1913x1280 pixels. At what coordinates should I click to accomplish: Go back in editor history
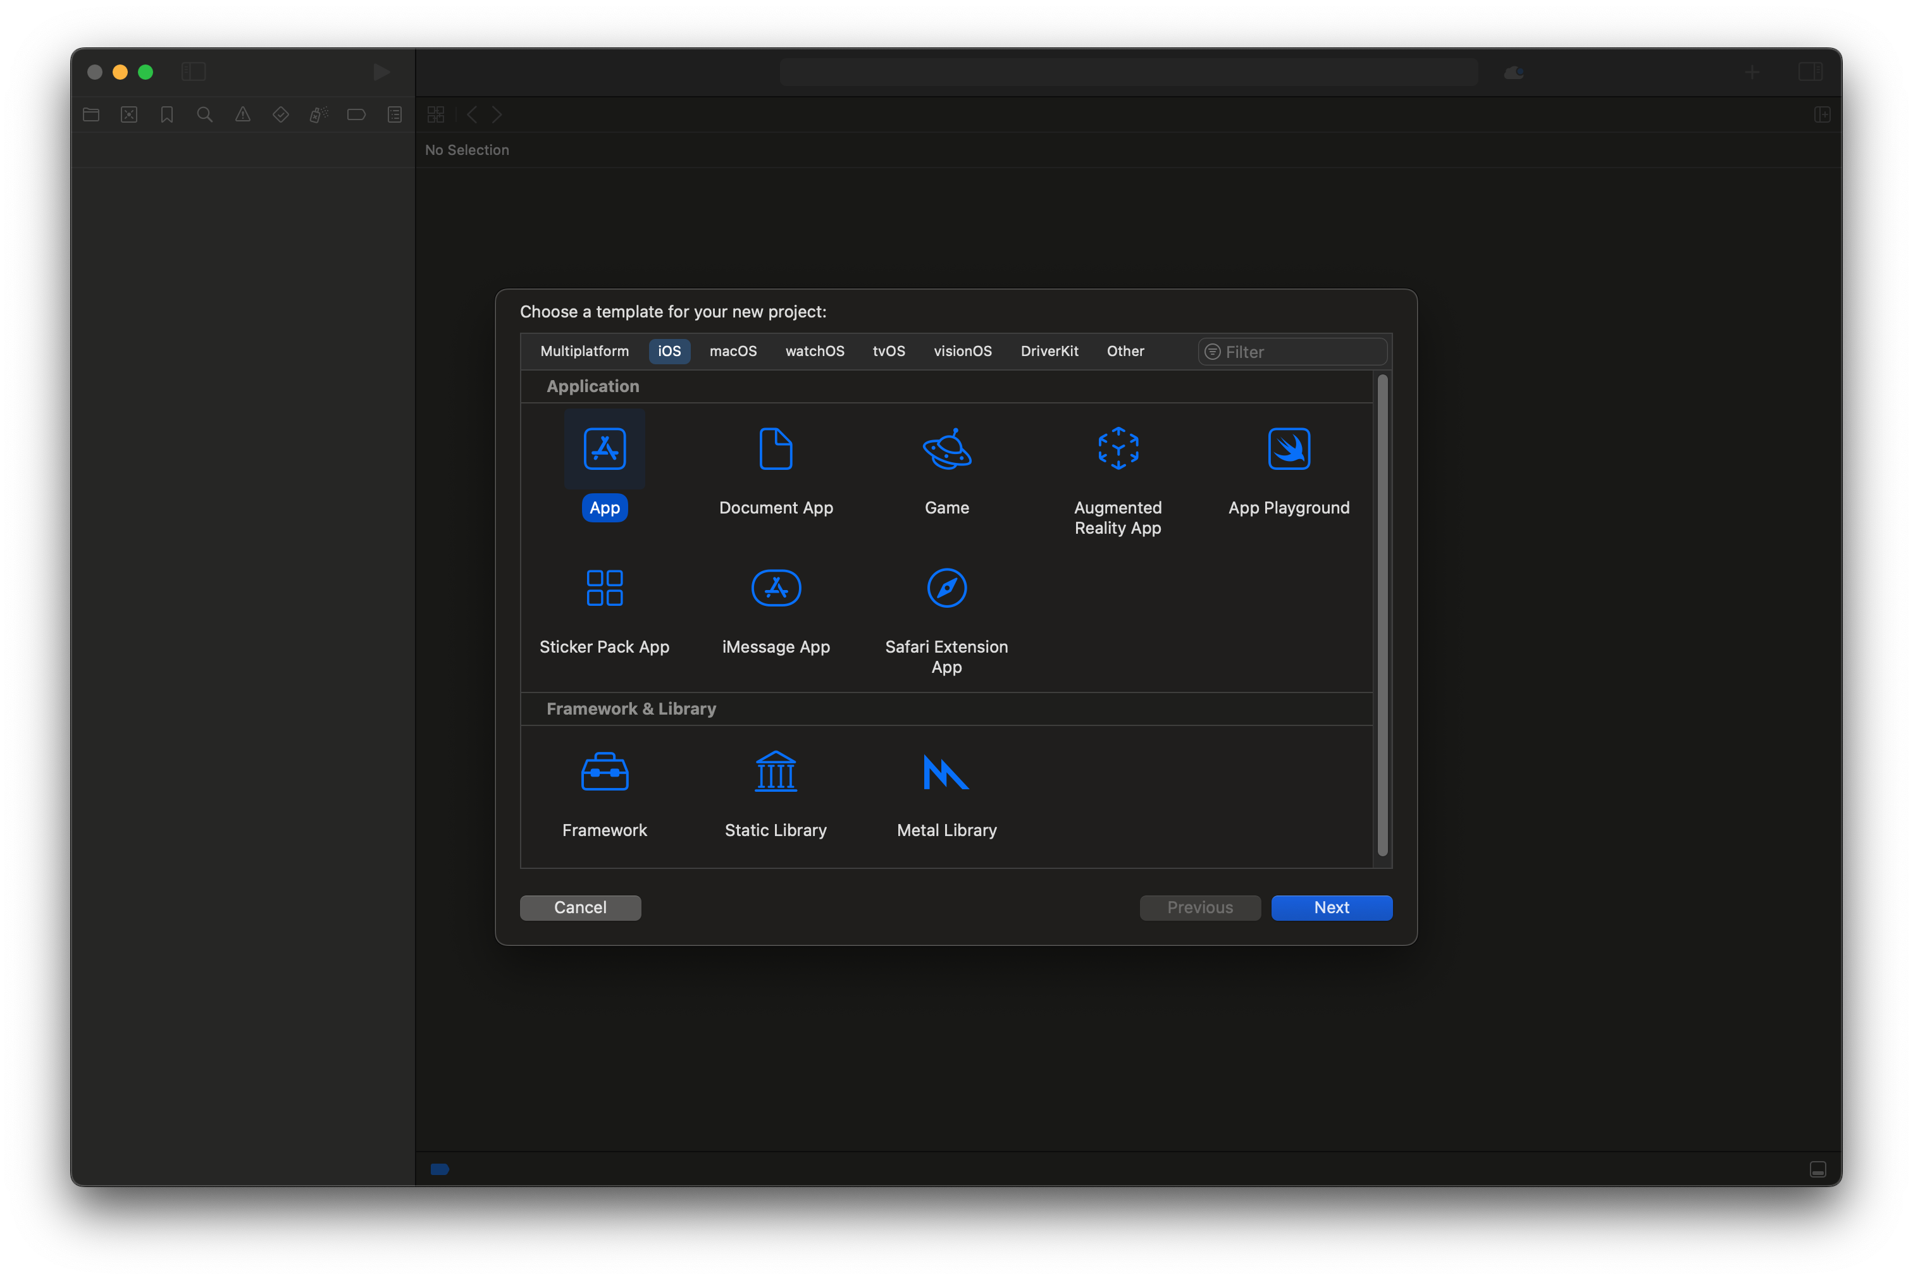(x=472, y=115)
